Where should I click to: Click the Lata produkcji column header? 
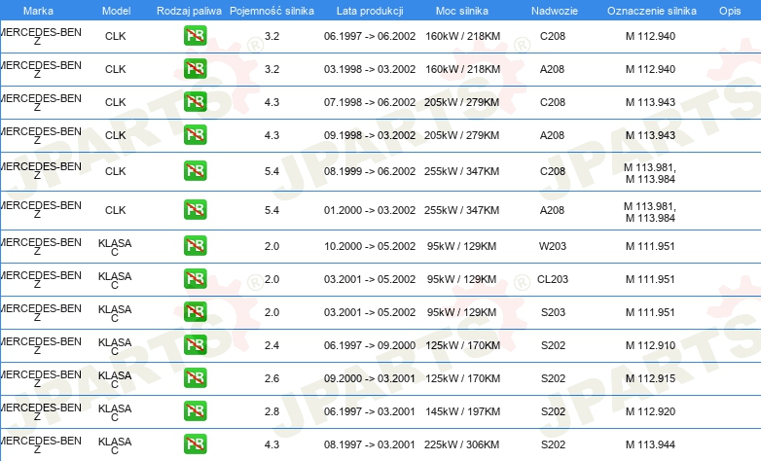[x=370, y=11]
